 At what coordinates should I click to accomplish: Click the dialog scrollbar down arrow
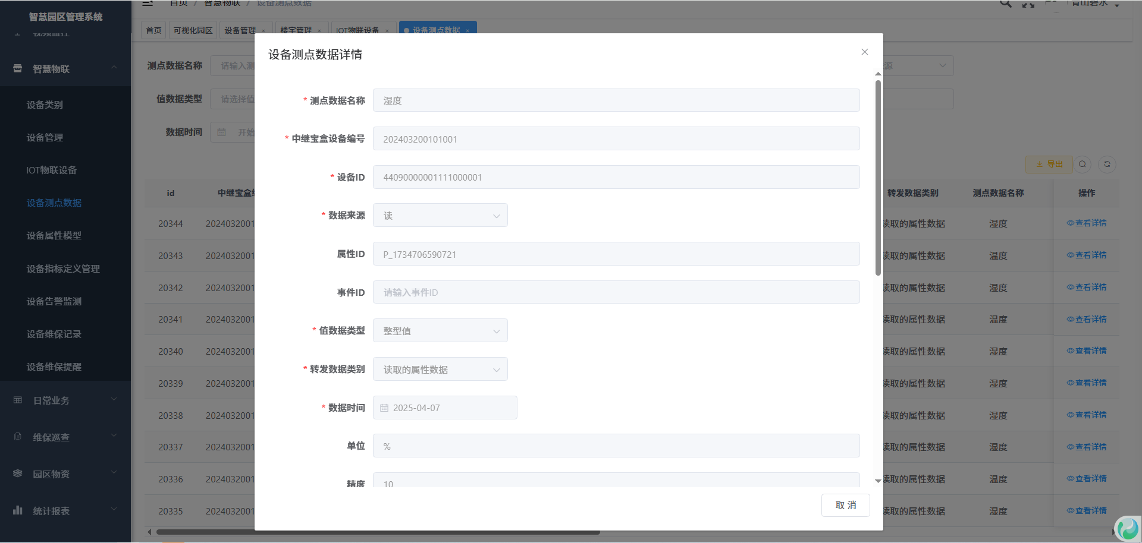[x=878, y=481]
